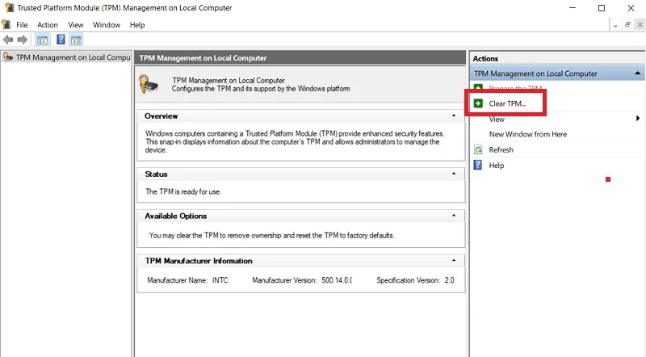Expand the View submenu arrow in Actions

tap(638, 119)
